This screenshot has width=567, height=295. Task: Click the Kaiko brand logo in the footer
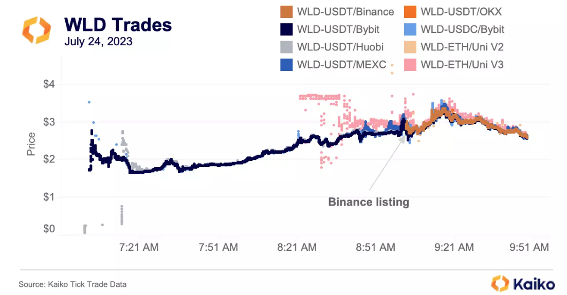click(x=523, y=283)
